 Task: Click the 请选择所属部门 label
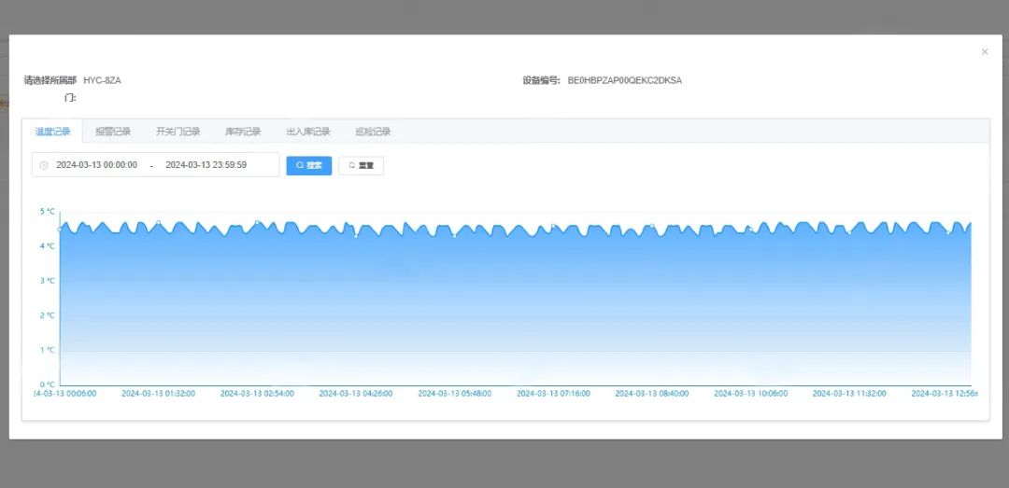[50, 89]
